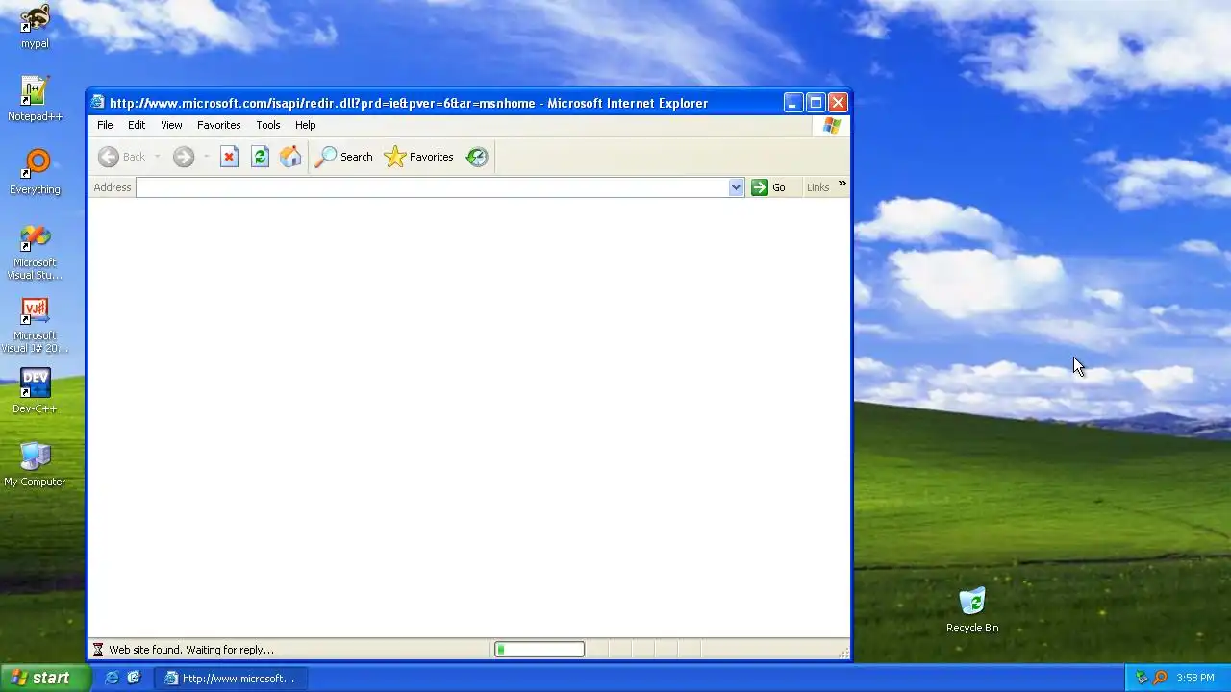Open the Back history dropdown arrow
This screenshot has width=1231, height=692.
[157, 157]
